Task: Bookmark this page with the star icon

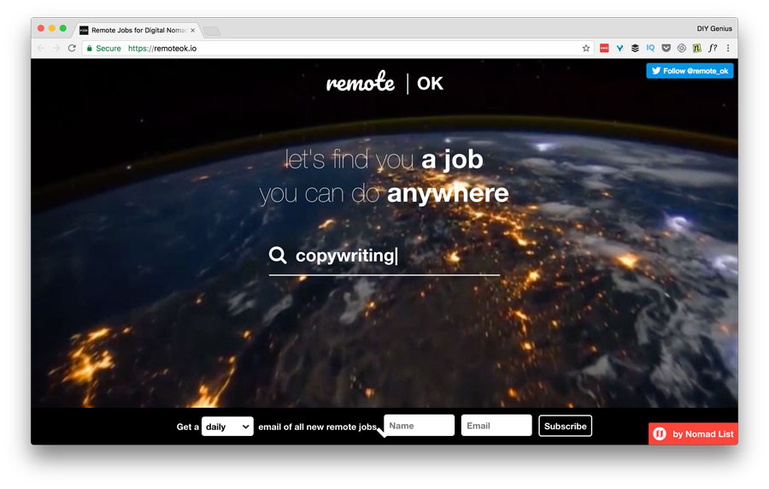Action: coord(585,48)
